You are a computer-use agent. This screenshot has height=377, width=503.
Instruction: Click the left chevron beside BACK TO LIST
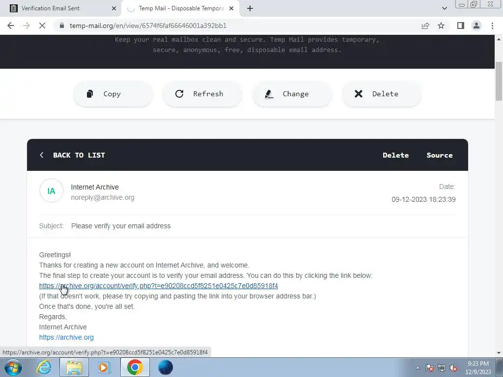[42, 155]
